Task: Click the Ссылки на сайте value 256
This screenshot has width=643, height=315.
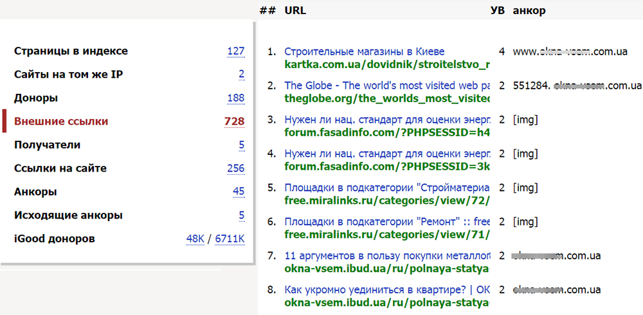Action: [235, 168]
